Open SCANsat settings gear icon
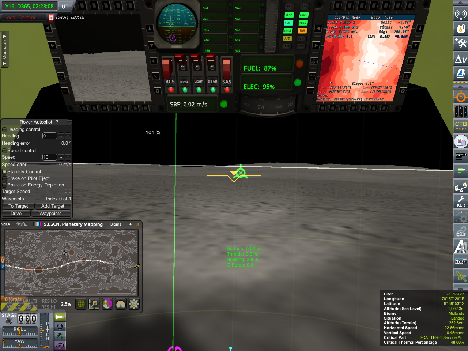The image size is (468, 351). click(134, 304)
